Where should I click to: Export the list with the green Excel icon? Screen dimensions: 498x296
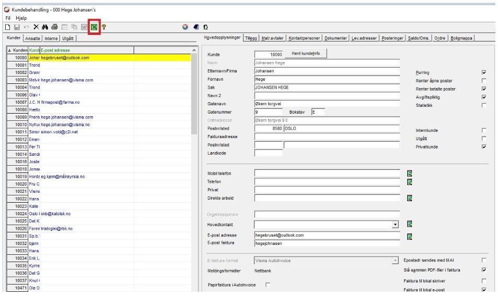click(94, 27)
